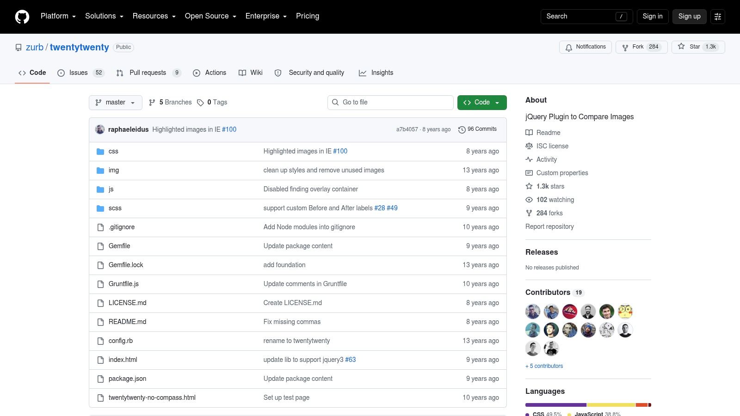Viewport: 740px width, 416px height.
Task: Click raphaeleidus author avatar in commit bar
Action: [x=100, y=129]
